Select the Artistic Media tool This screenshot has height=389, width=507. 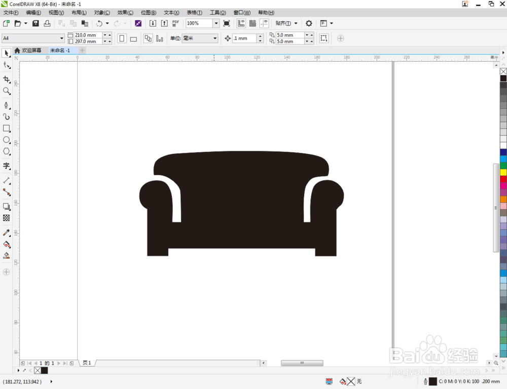click(x=6, y=117)
